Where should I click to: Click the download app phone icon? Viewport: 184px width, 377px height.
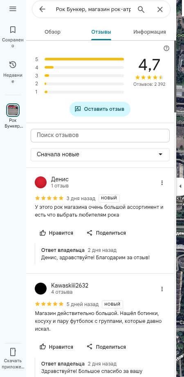[x=13, y=352]
